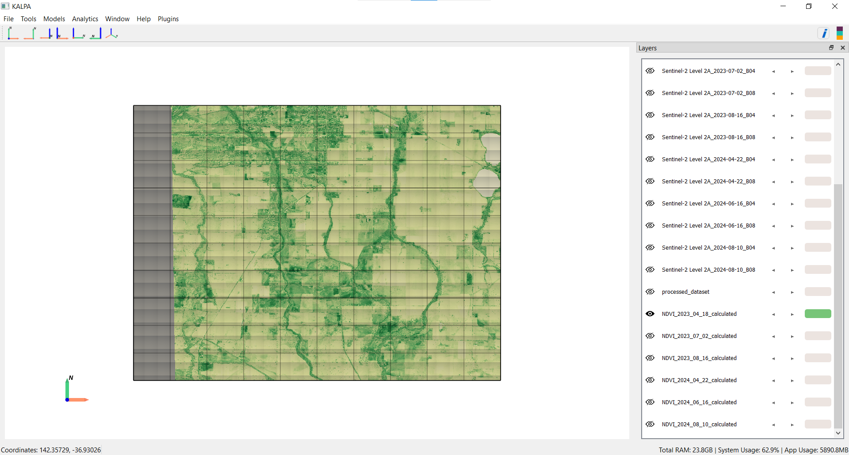849x455 pixels.
Task: Select the Sentinel-2 Level 2A_2023-08-16_B04 layer name
Action: [708, 115]
